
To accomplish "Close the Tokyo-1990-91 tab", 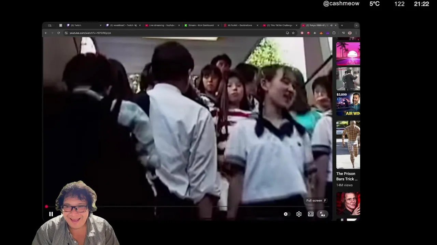I will (x=336, y=25).
